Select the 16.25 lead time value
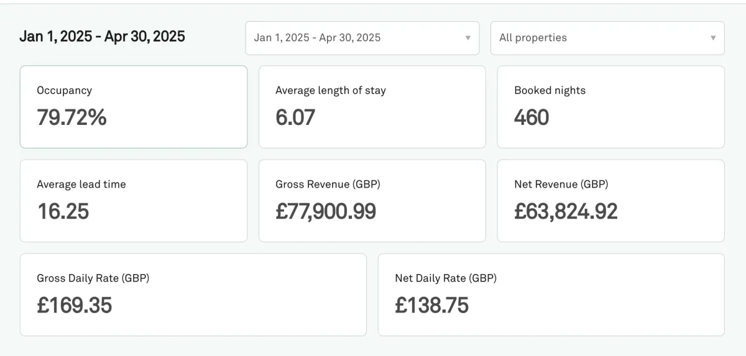 (x=63, y=211)
